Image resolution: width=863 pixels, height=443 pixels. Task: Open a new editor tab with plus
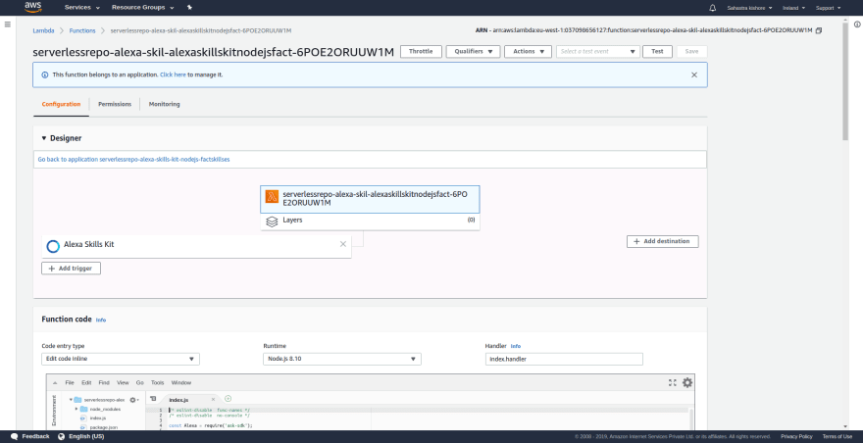click(228, 399)
